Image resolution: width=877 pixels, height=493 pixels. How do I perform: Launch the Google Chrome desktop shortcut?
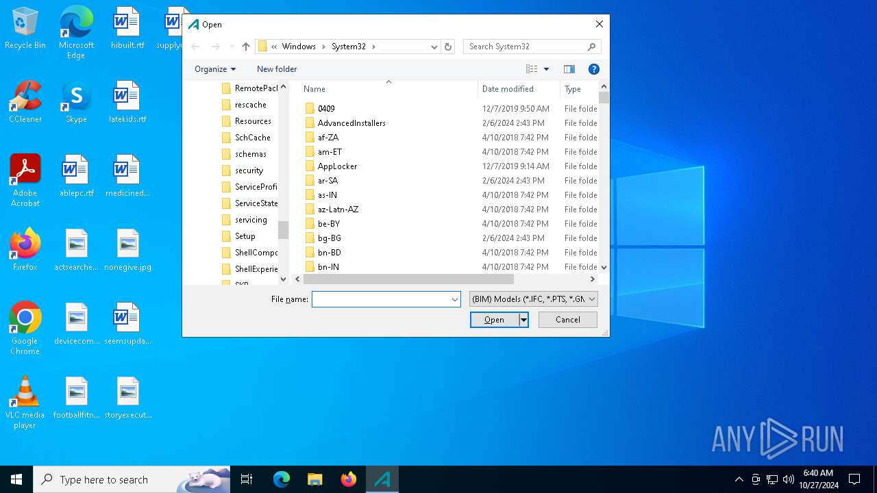[25, 329]
